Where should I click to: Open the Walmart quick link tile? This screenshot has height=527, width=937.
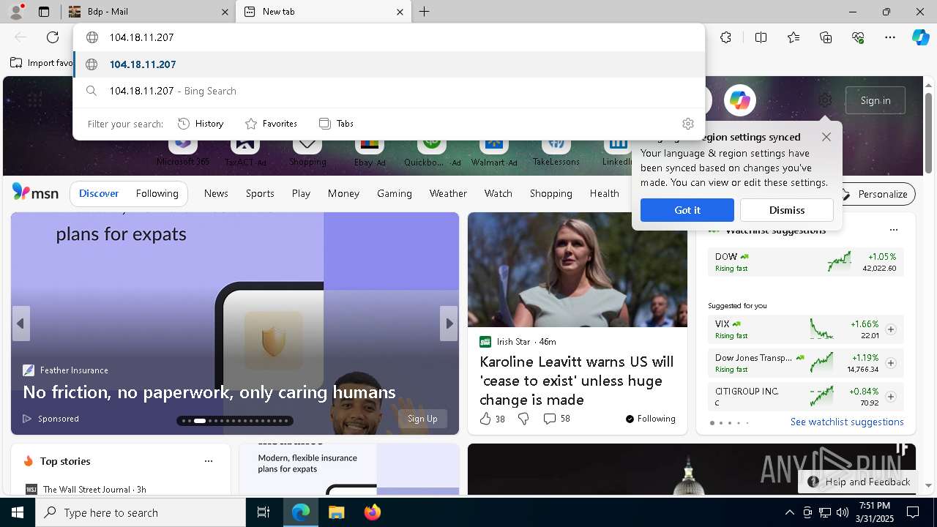click(x=493, y=152)
